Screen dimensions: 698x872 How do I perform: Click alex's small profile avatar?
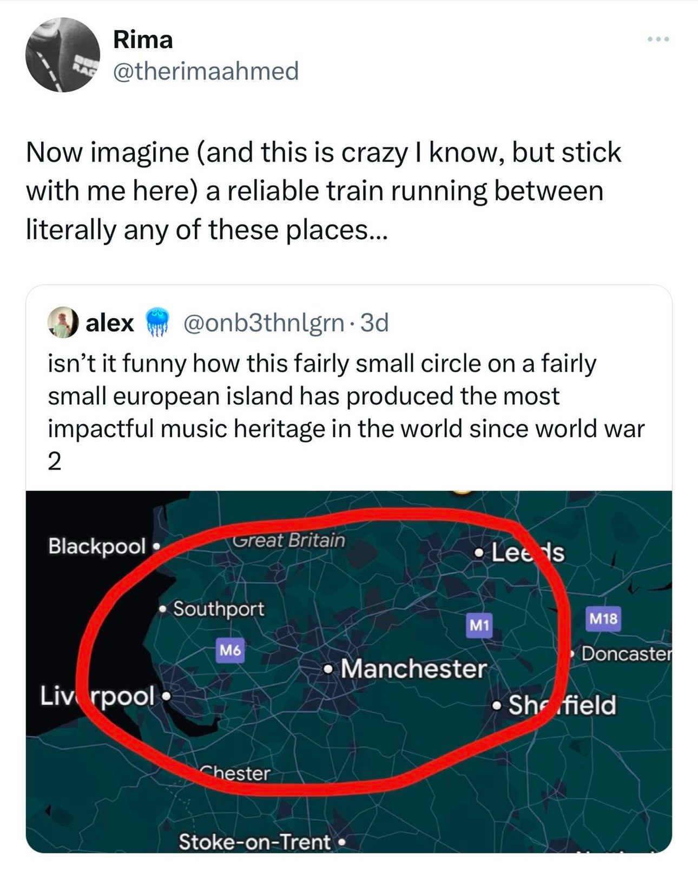click(x=63, y=323)
